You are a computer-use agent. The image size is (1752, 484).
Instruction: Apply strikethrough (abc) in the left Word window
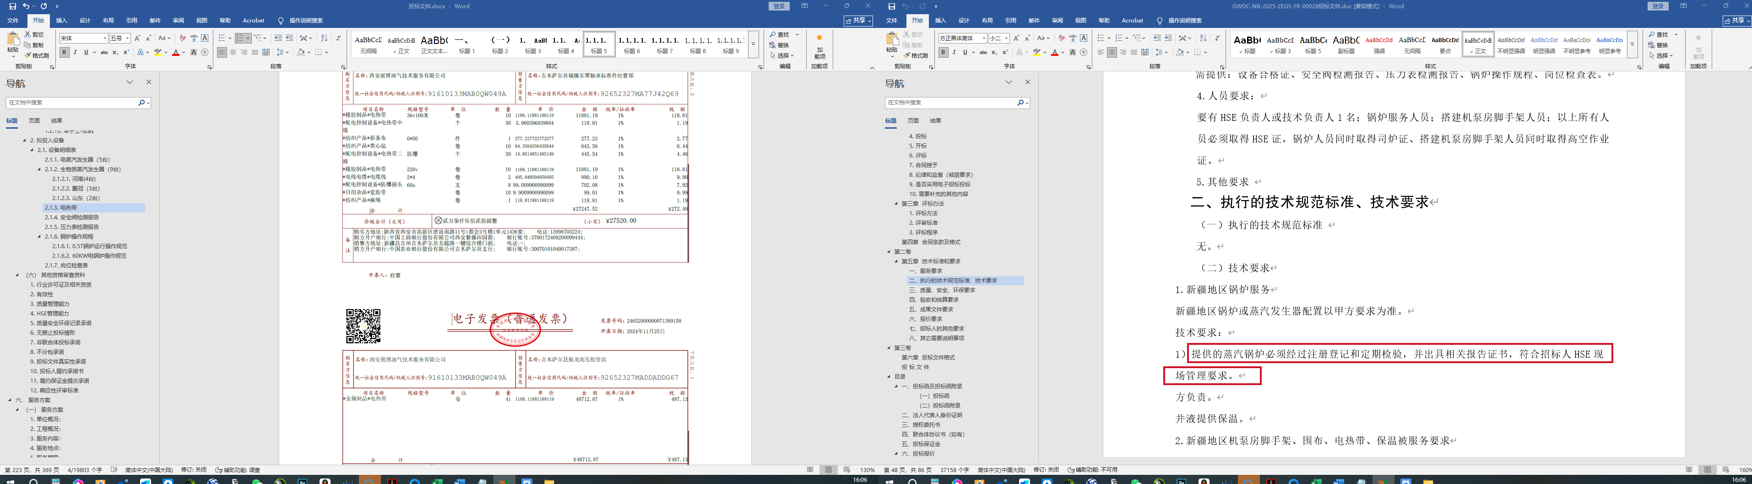click(x=104, y=52)
